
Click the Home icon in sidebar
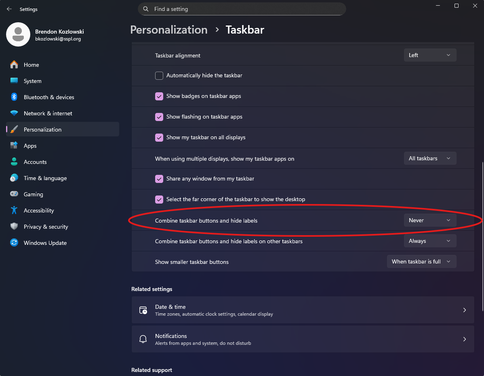tap(14, 65)
